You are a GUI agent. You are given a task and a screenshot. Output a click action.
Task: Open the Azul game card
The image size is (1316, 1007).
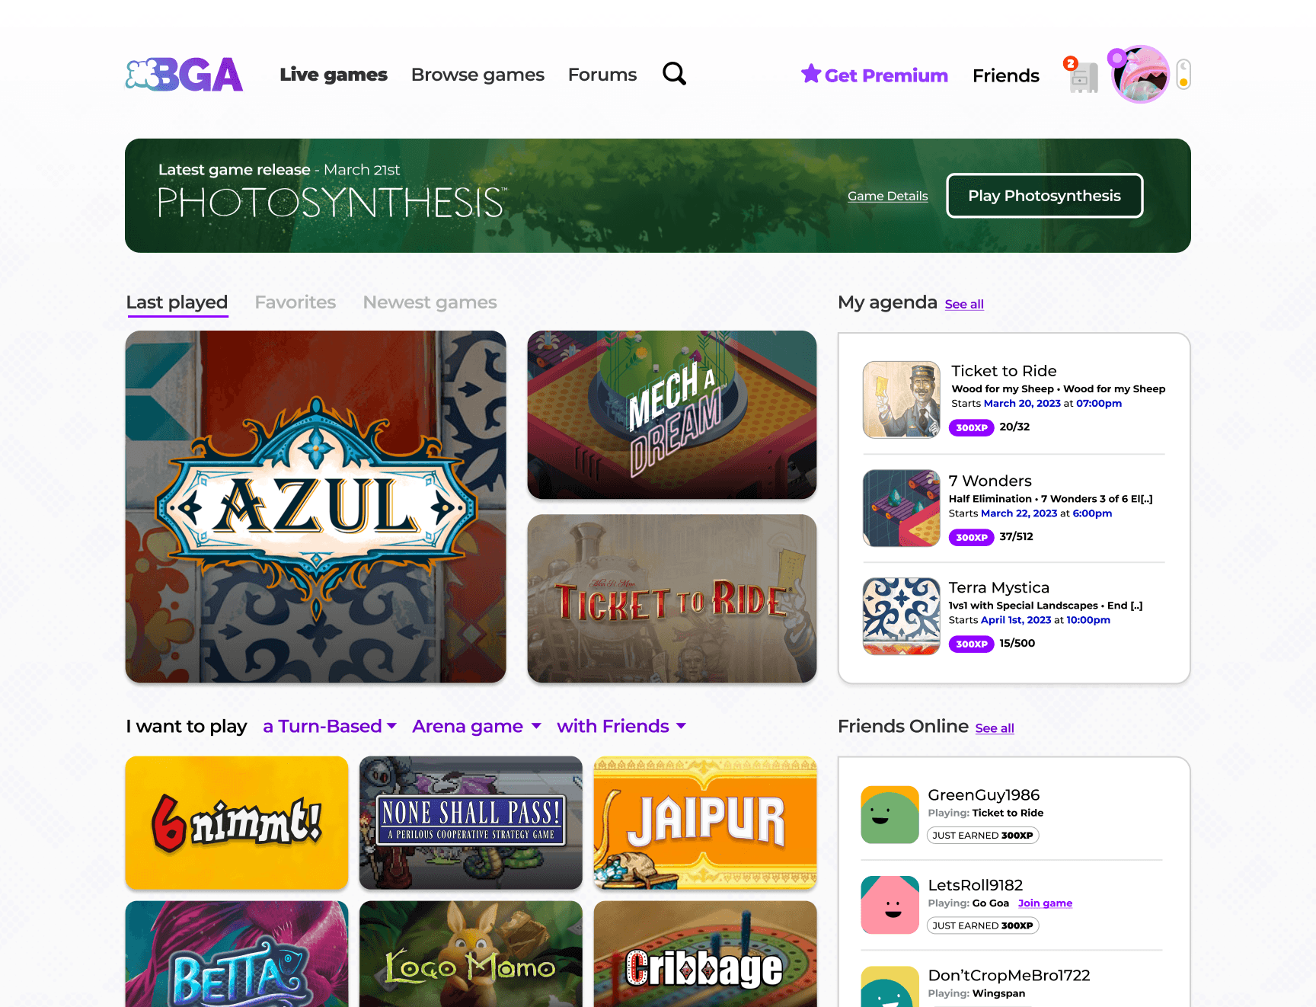[316, 507]
